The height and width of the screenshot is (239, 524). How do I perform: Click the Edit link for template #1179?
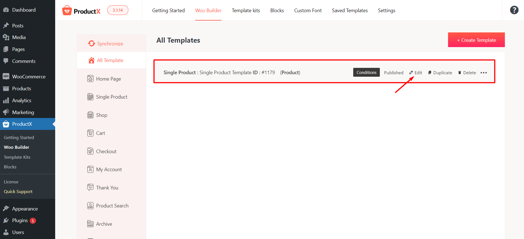pyautogui.click(x=418, y=73)
